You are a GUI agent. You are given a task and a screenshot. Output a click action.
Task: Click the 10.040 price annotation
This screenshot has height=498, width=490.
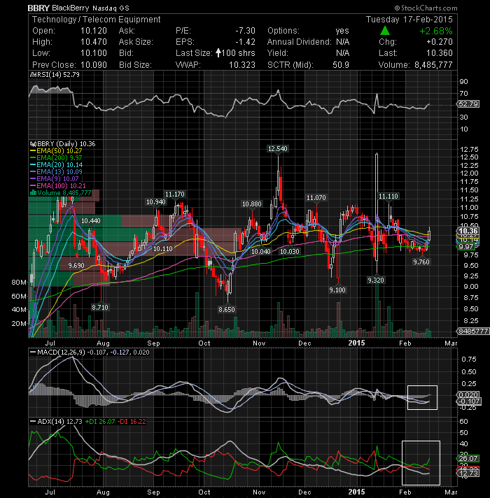point(260,252)
